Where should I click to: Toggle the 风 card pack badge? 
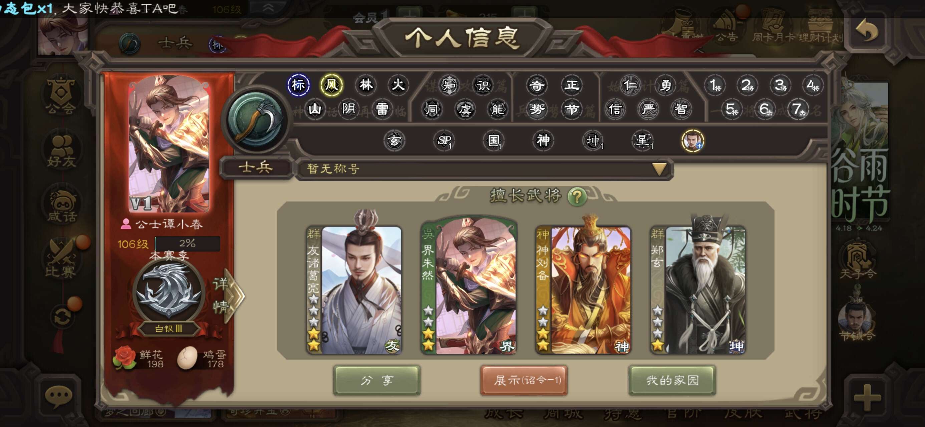[x=331, y=85]
